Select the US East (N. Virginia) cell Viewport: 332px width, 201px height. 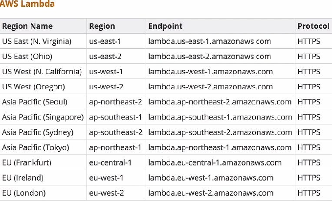tap(37, 41)
